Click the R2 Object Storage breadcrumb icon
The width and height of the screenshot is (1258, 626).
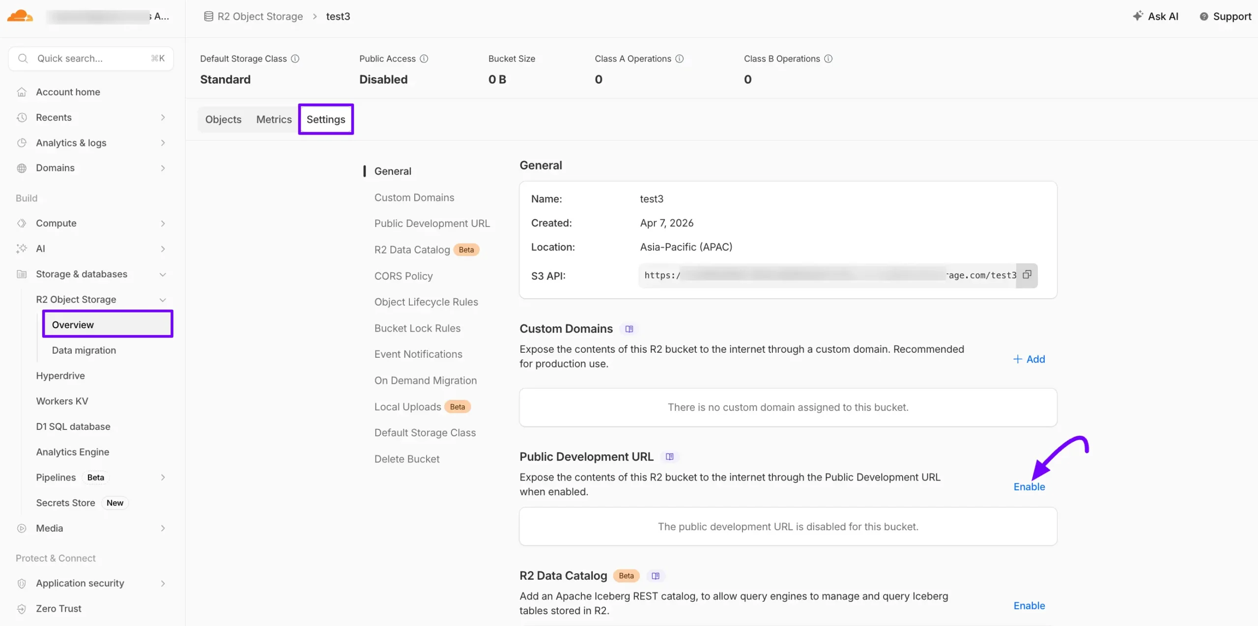pos(207,16)
